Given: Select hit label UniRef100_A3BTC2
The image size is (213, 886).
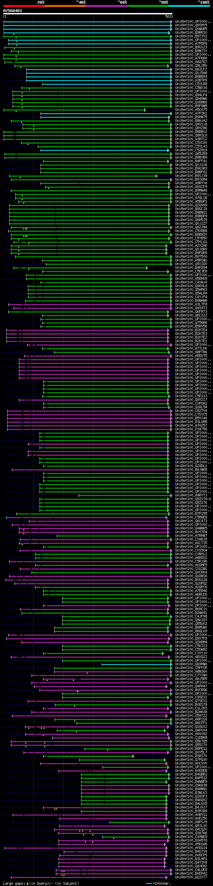Looking at the screenshot, I should point(191,139).
